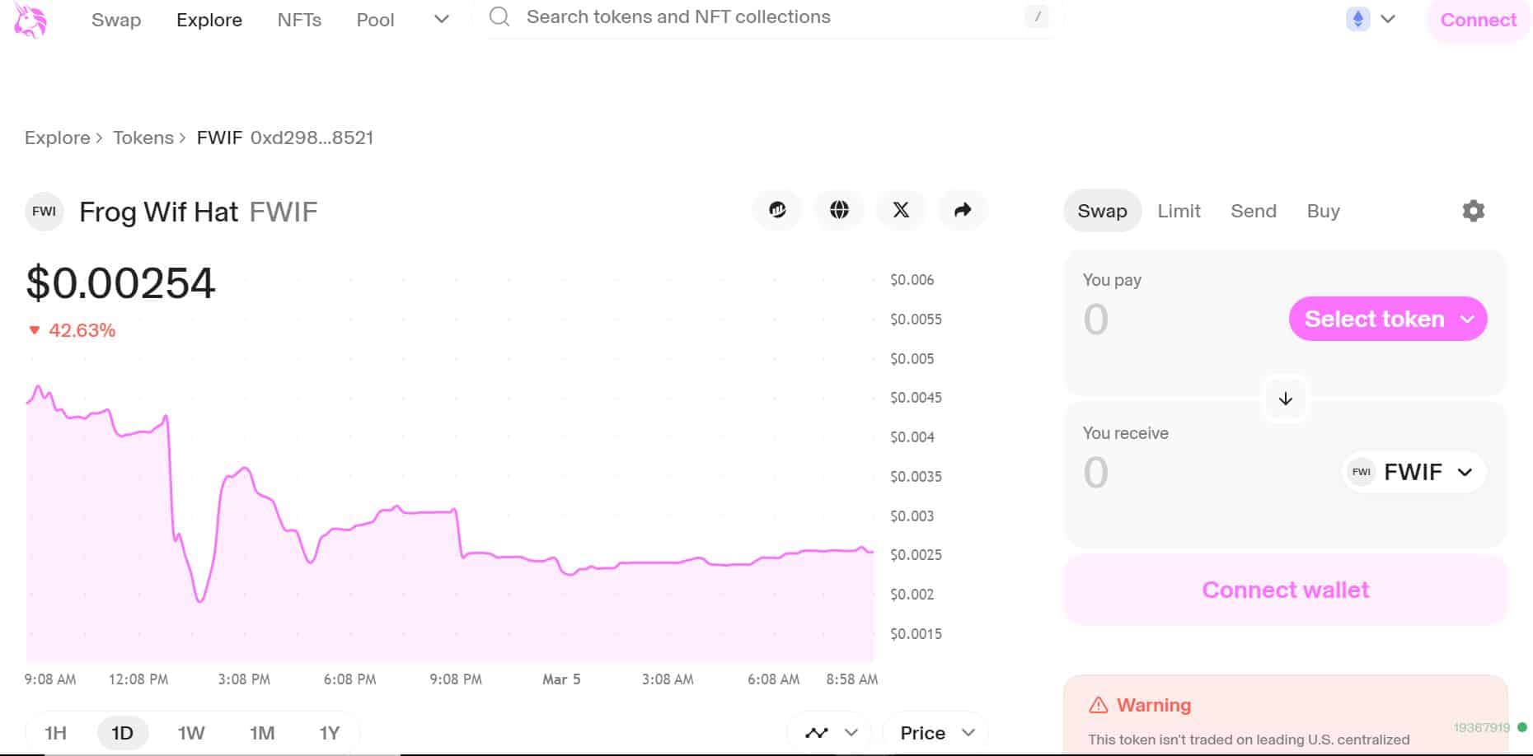Image resolution: width=1533 pixels, height=756 pixels.
Task: Click the Connect button in header
Action: coord(1478,20)
